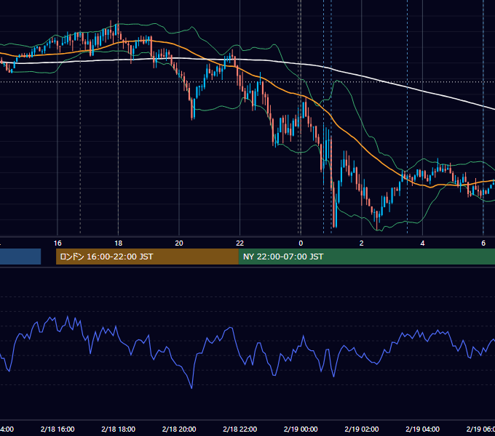
Task: Click the 4 hour label on the price chart axis
Action: click(422, 243)
